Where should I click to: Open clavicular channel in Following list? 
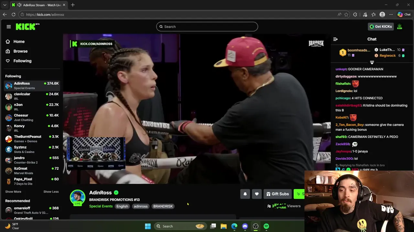point(32,96)
